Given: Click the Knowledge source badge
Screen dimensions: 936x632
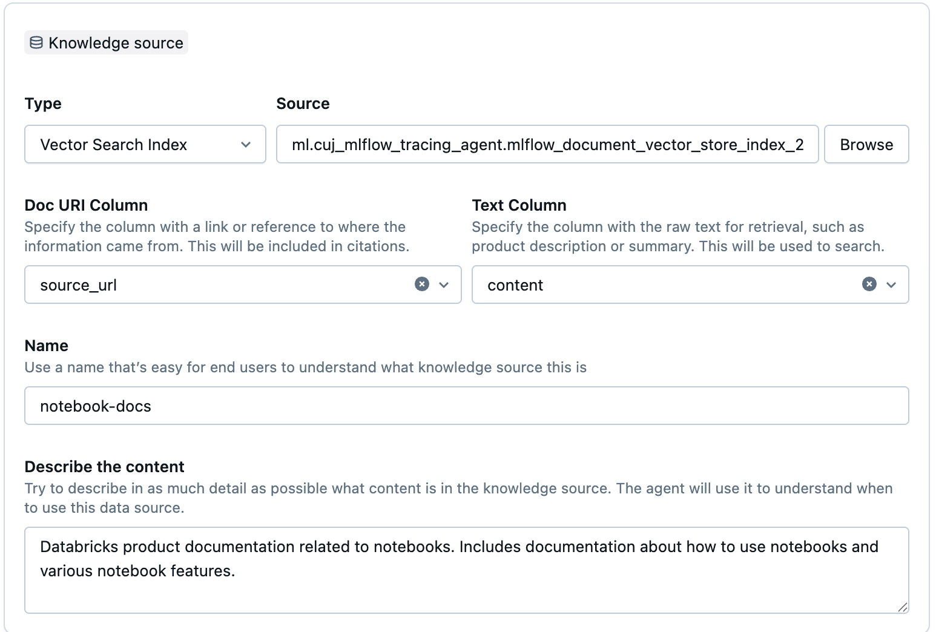Looking at the screenshot, I should (106, 42).
